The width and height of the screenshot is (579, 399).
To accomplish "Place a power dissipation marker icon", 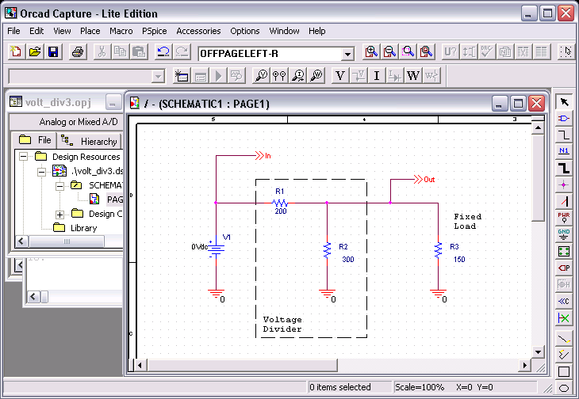I will click(316, 76).
